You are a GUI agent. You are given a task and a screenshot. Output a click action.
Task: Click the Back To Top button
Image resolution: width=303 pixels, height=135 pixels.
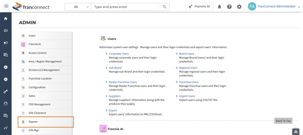pos(283,121)
